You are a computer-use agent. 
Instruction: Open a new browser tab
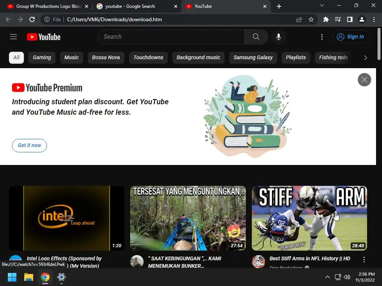[x=279, y=6]
